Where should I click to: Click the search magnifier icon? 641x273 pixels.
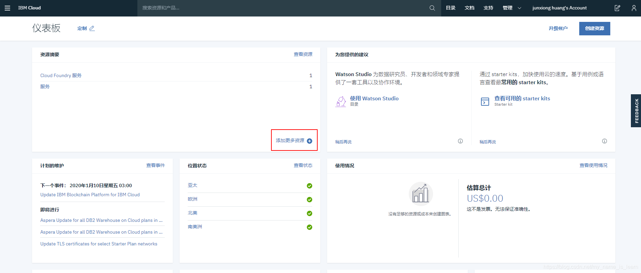pyautogui.click(x=432, y=8)
